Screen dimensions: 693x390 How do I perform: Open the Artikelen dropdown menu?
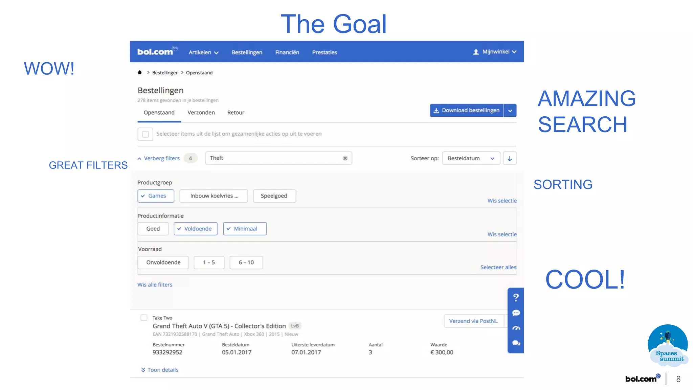point(203,52)
